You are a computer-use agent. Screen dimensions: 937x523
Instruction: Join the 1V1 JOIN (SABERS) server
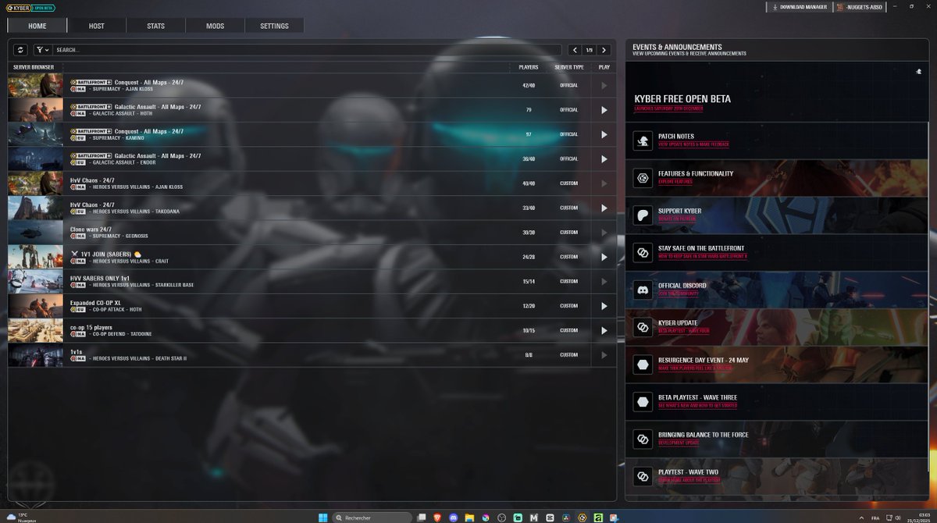pyautogui.click(x=604, y=257)
